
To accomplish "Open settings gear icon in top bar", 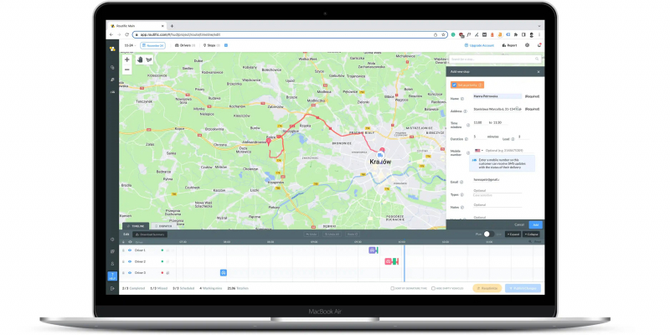I will point(527,45).
